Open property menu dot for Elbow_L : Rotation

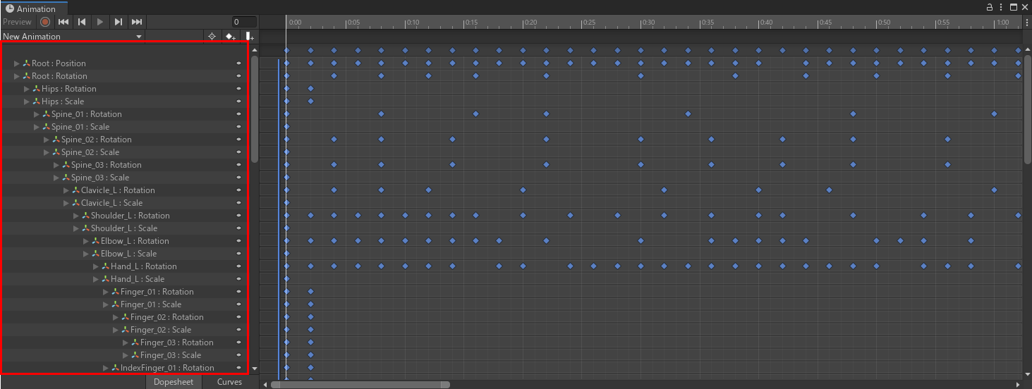(238, 241)
